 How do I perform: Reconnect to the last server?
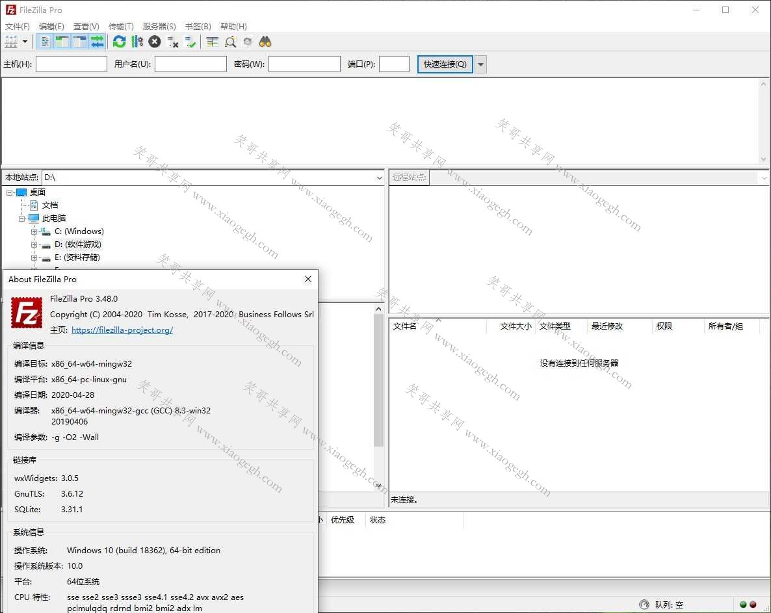click(x=190, y=42)
